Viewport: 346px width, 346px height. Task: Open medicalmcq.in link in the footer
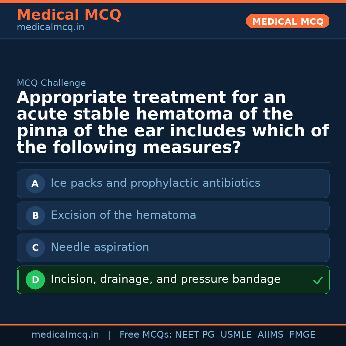tap(65, 335)
